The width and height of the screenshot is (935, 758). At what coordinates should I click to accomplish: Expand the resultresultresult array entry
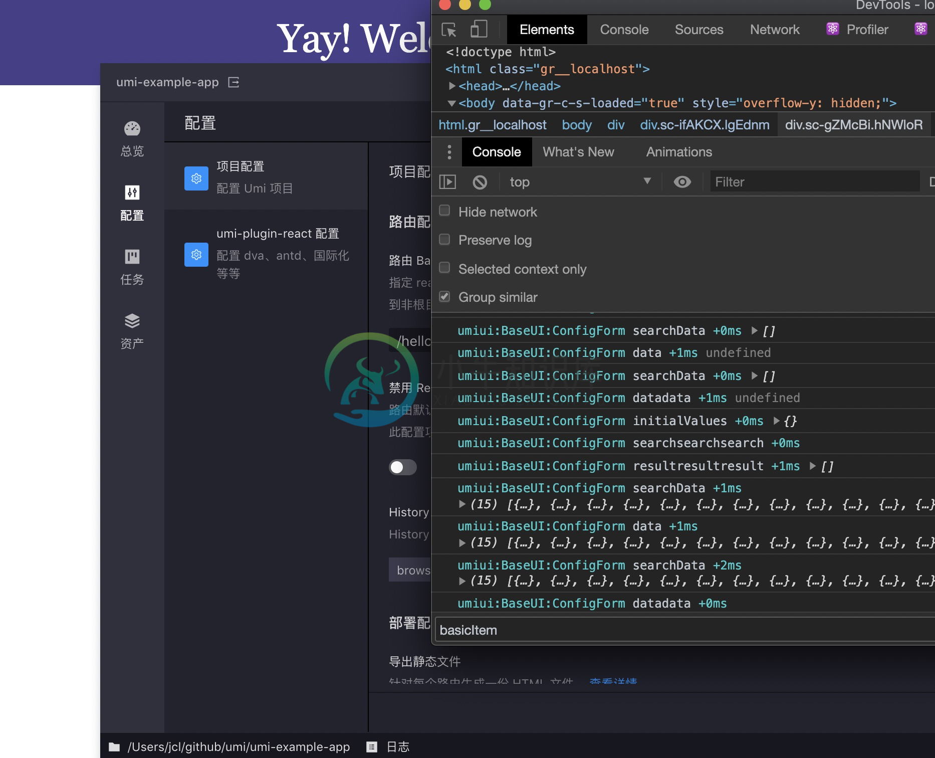[813, 466]
